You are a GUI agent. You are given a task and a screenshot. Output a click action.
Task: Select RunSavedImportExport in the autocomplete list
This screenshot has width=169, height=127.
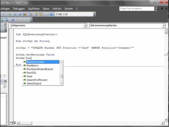click(x=40, y=69)
